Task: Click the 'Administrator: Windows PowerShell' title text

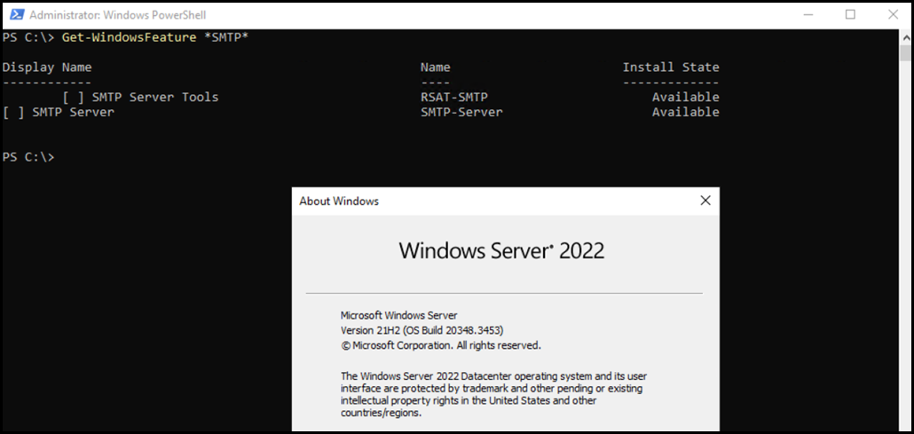Action: click(x=118, y=14)
